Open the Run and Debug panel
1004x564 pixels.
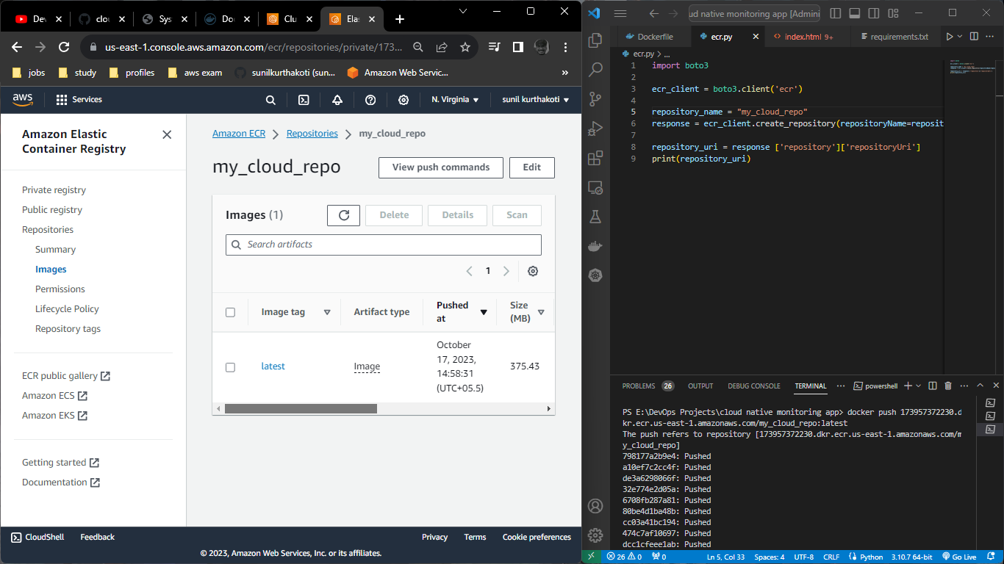tap(595, 128)
